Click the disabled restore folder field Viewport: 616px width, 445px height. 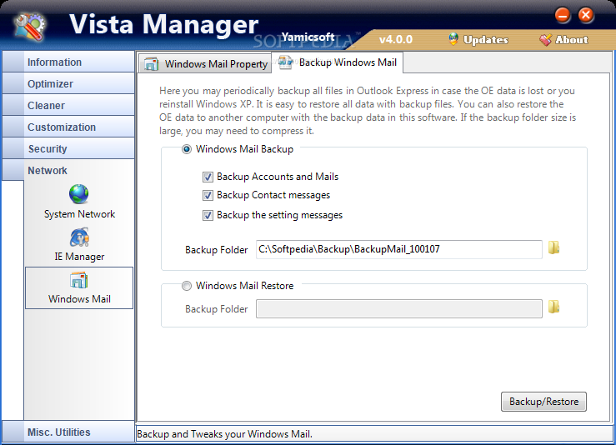pyautogui.click(x=399, y=308)
